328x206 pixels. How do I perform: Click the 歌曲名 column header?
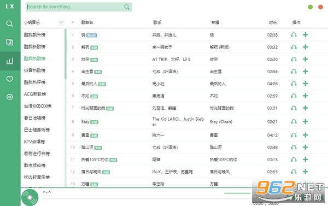(87, 22)
